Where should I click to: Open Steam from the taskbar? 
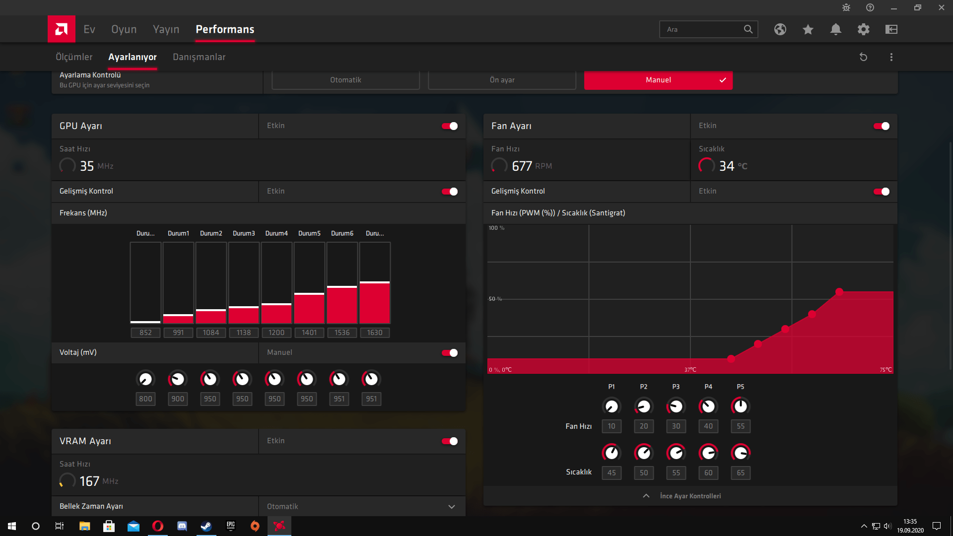coord(206,526)
